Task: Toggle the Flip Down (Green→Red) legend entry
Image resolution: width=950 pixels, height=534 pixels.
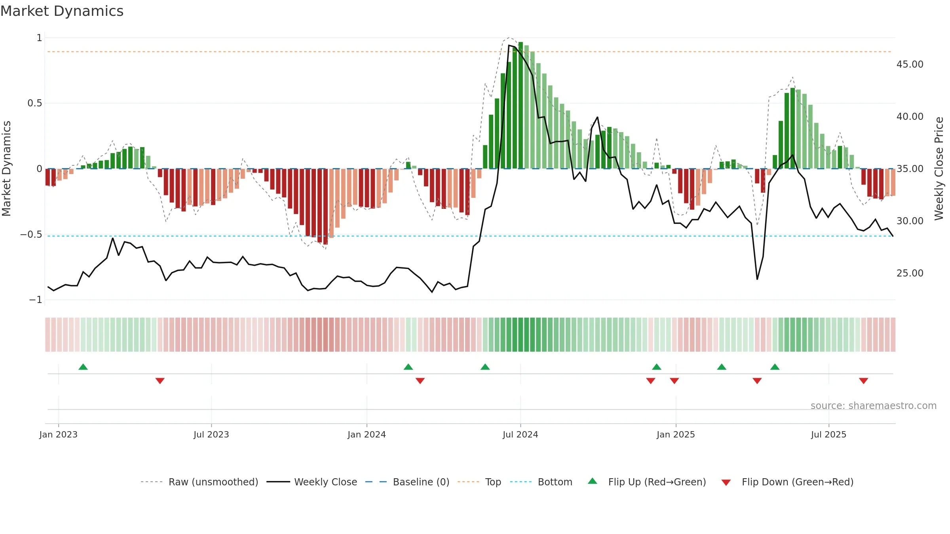Action: [x=787, y=482]
